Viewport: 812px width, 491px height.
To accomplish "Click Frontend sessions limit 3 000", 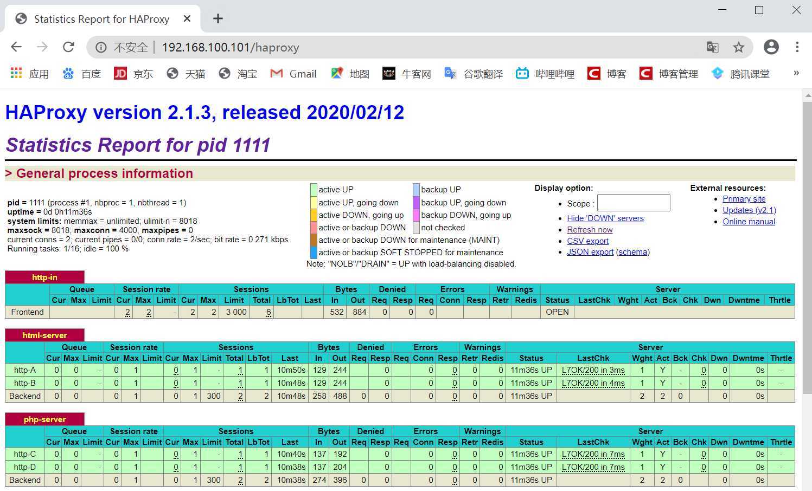I will 236,312.
